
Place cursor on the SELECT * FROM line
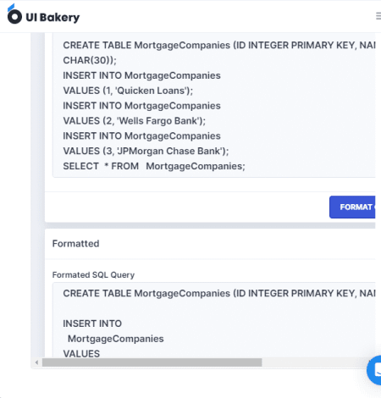(x=154, y=166)
